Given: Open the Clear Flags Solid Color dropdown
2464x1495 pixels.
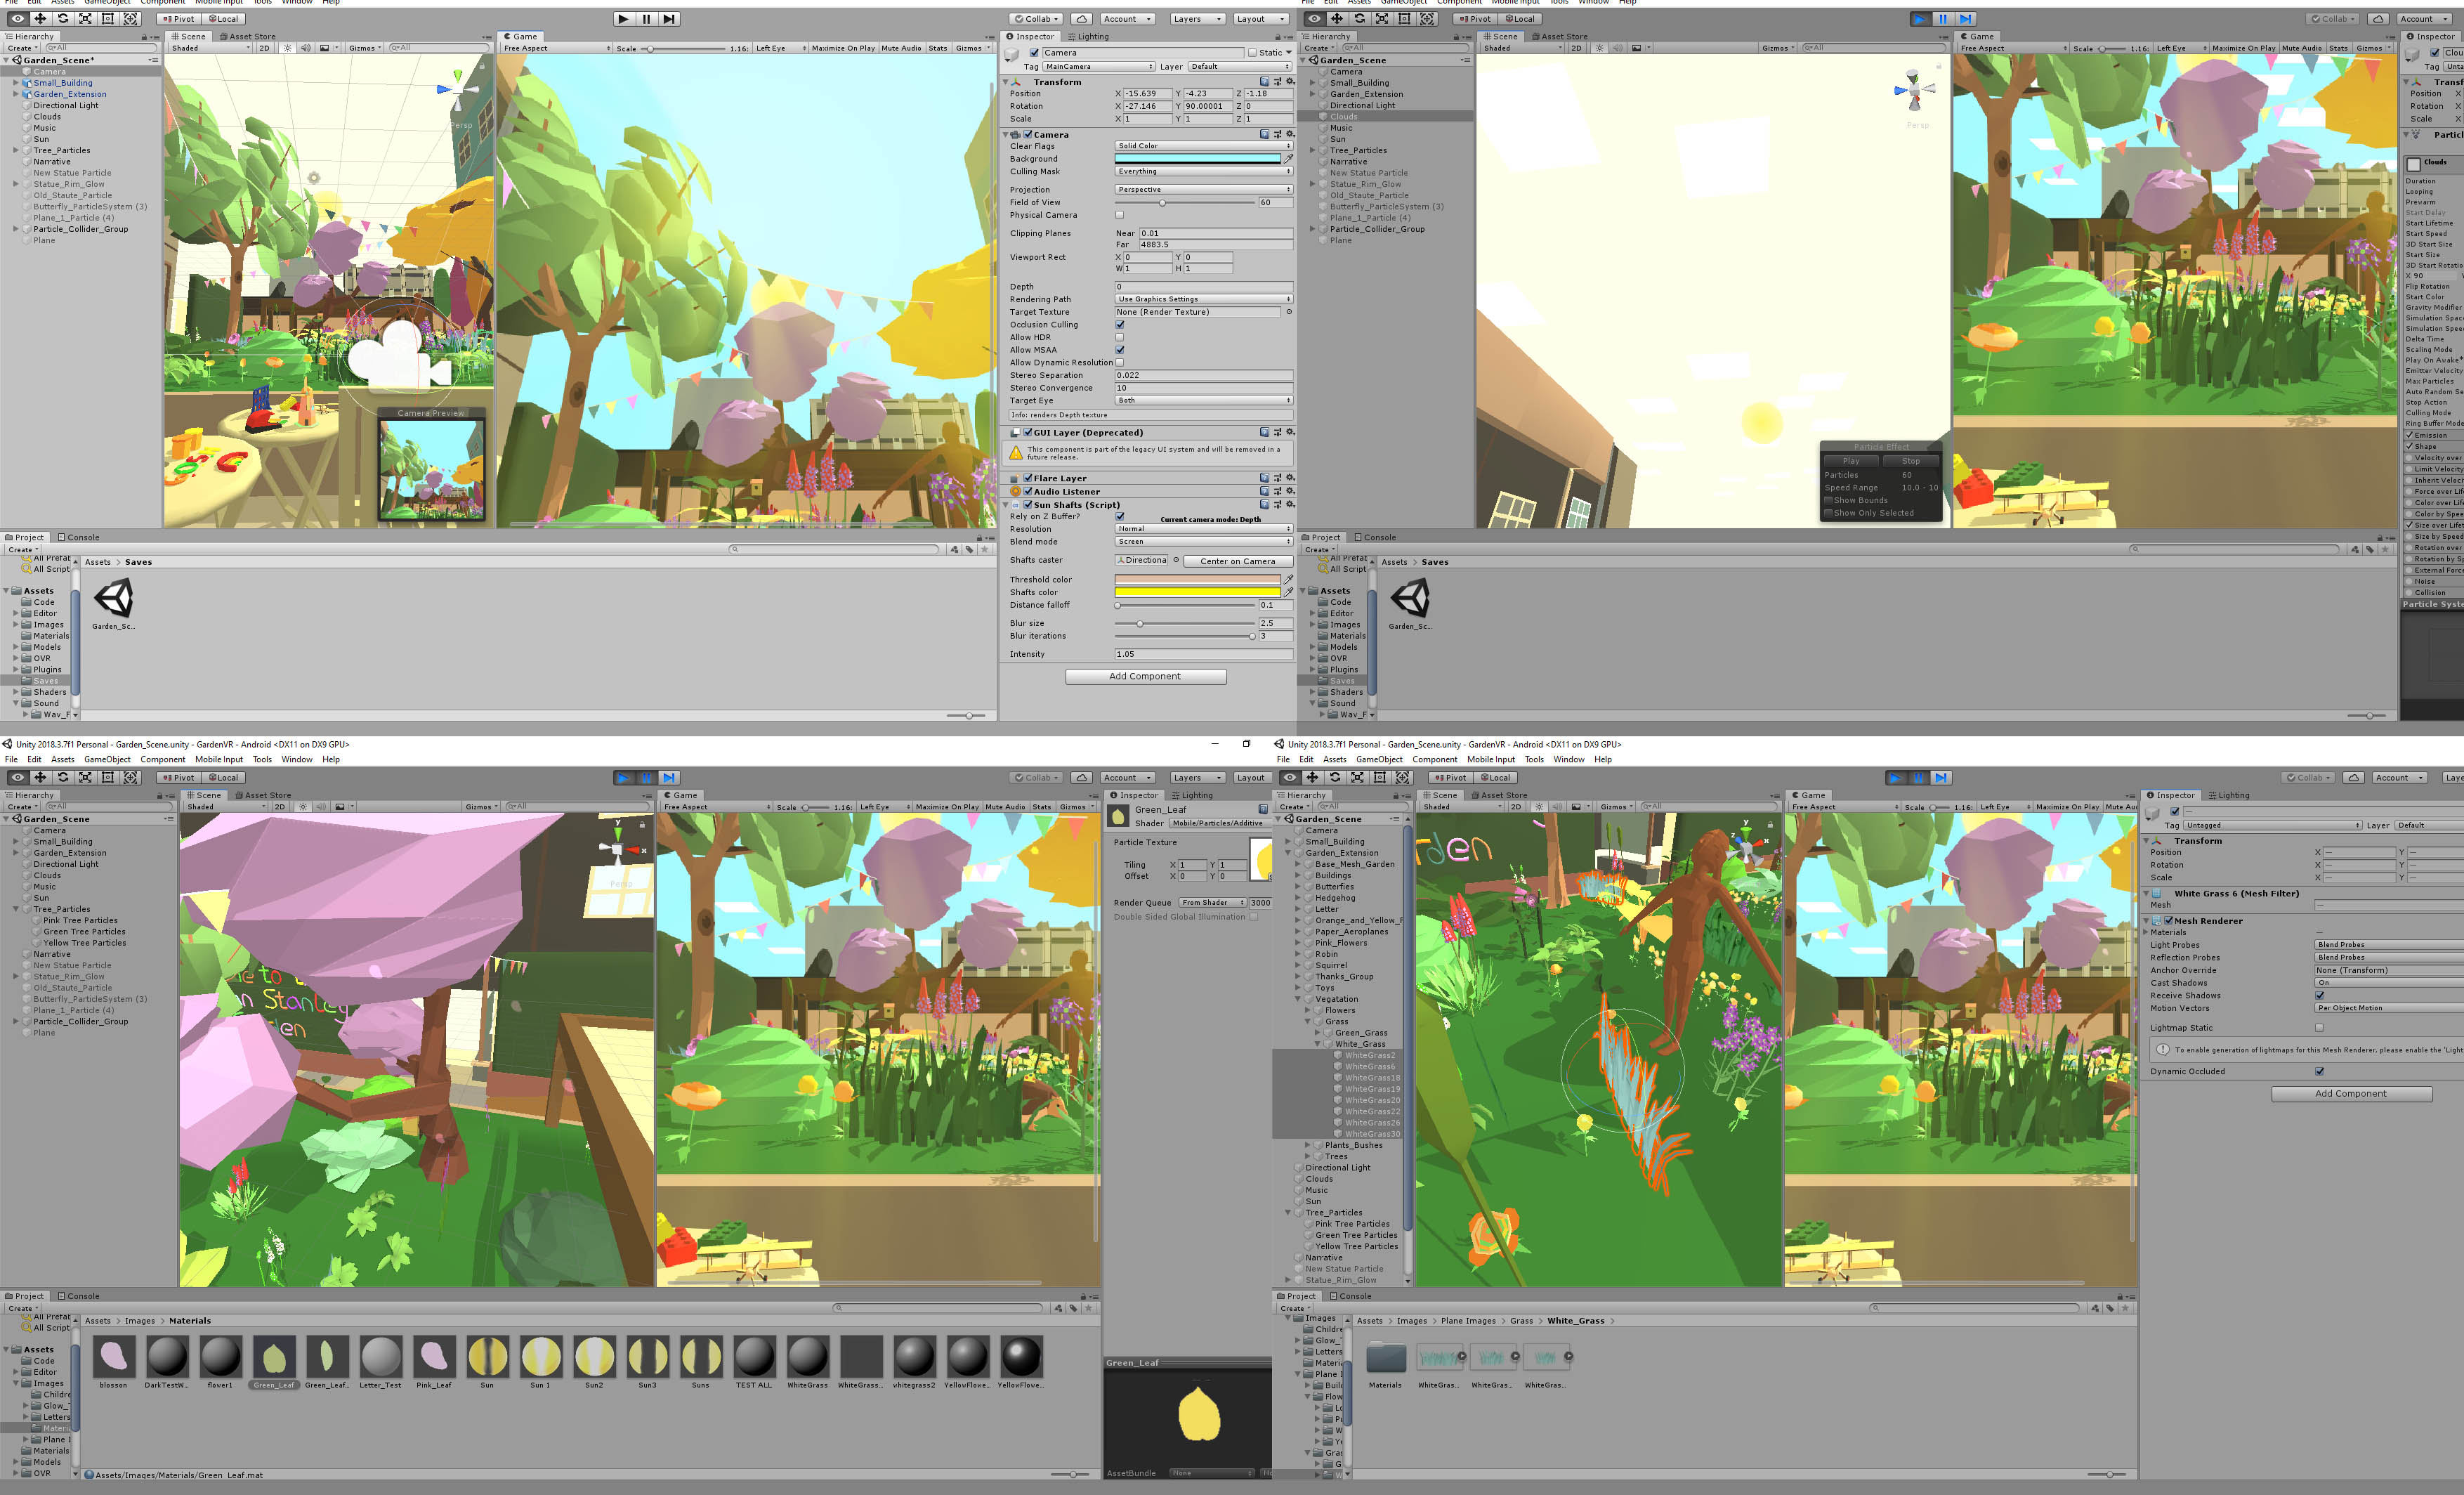Looking at the screenshot, I should tap(1203, 146).
